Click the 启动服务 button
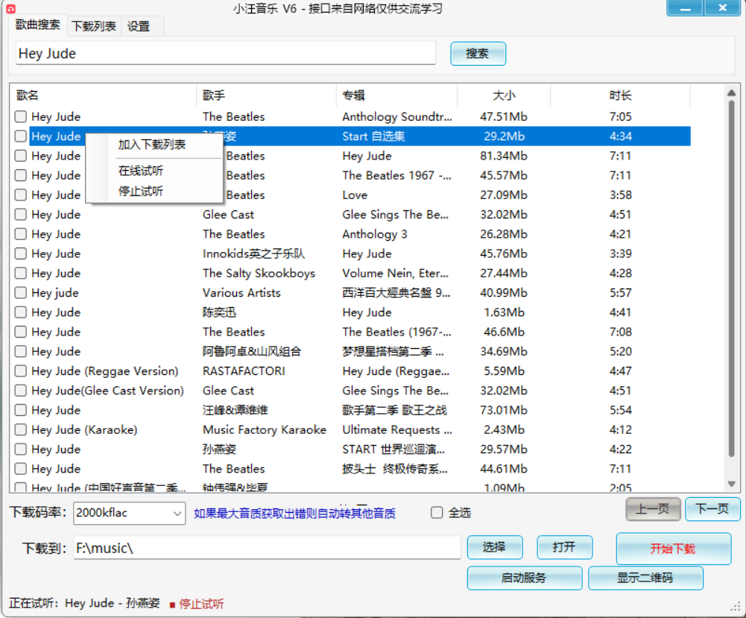The image size is (746, 618). click(525, 578)
